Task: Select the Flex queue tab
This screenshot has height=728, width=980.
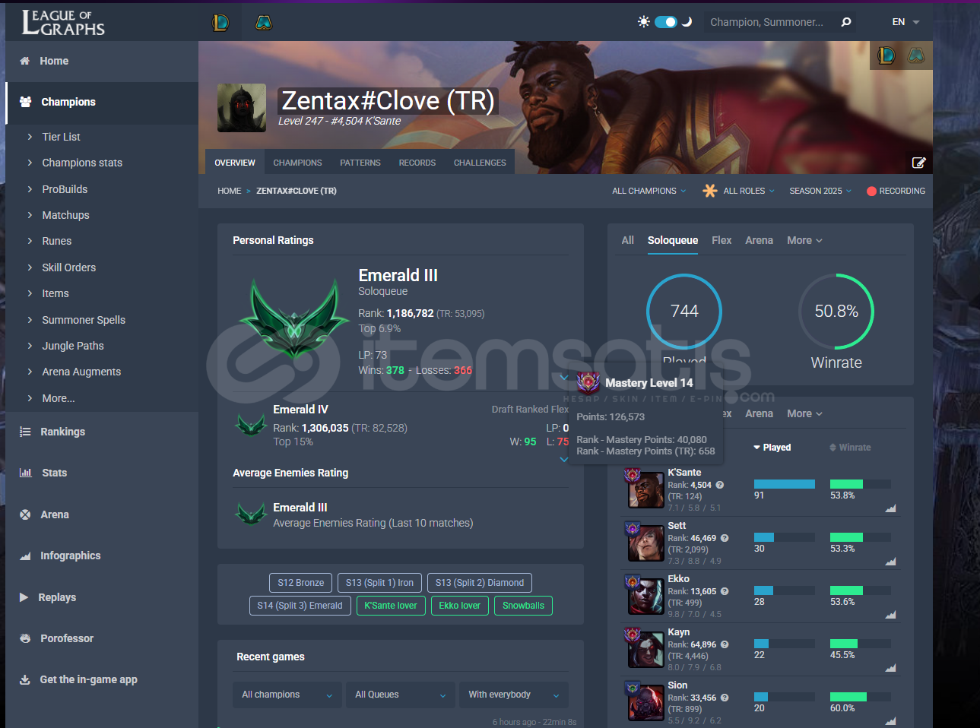Action: 722,240
